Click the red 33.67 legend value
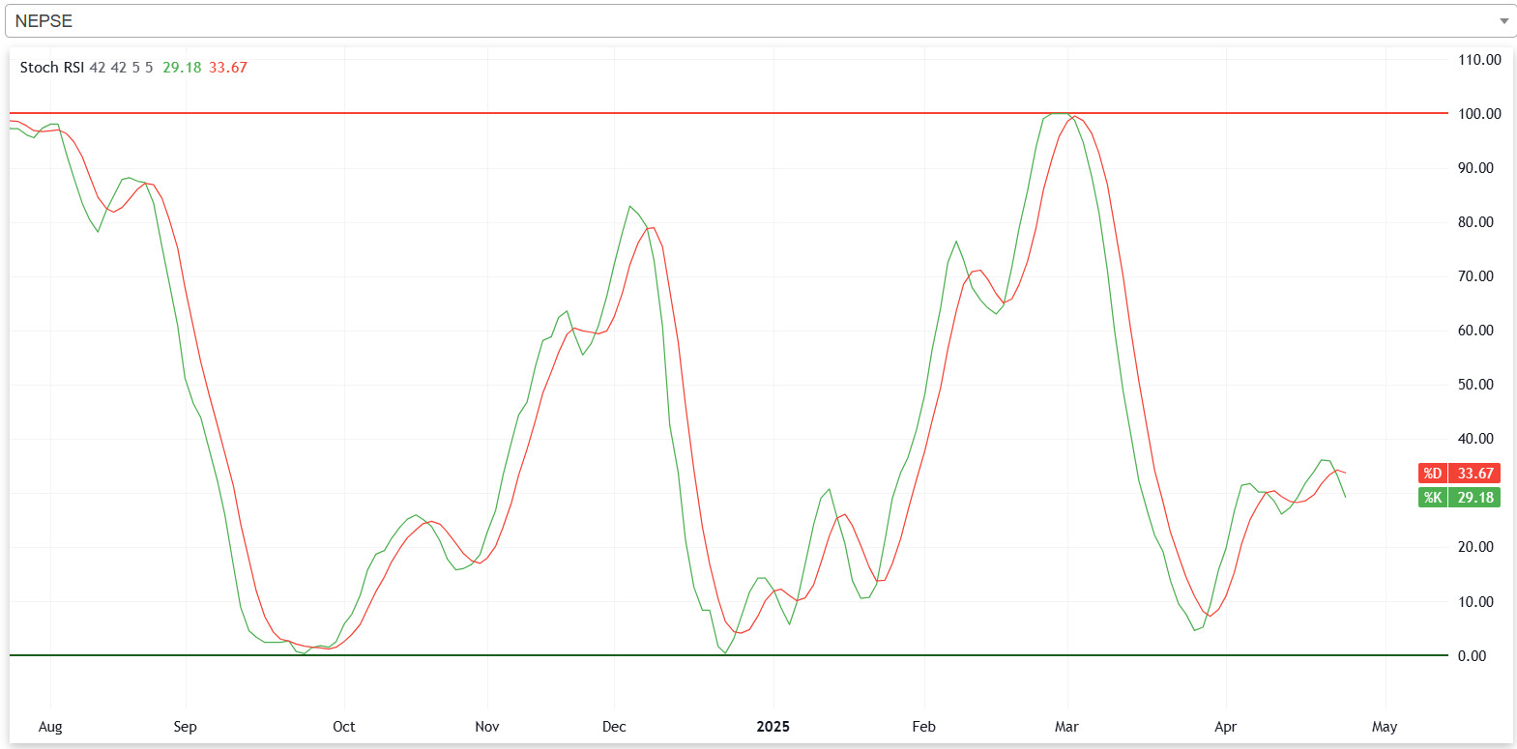 228,68
